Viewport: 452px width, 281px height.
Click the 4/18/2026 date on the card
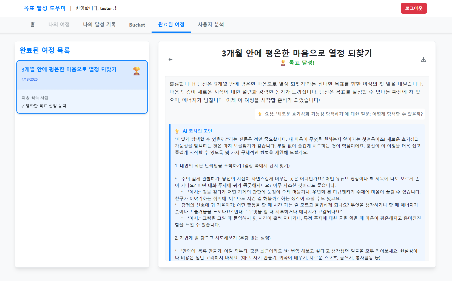30,80
